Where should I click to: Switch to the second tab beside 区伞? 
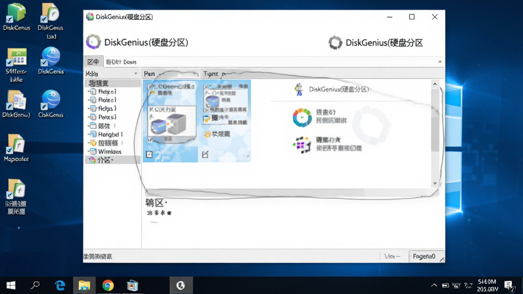point(121,62)
